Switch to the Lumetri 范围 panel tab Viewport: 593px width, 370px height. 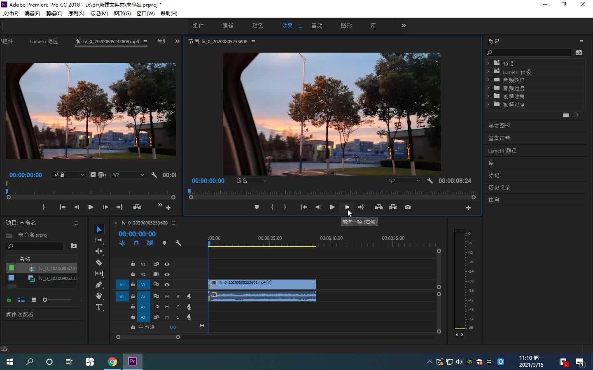(x=44, y=42)
